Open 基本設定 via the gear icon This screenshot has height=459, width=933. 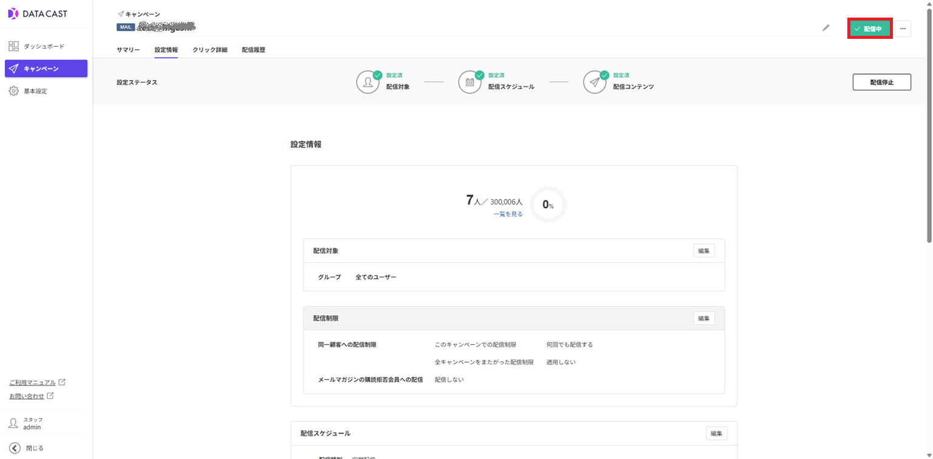[x=12, y=90]
